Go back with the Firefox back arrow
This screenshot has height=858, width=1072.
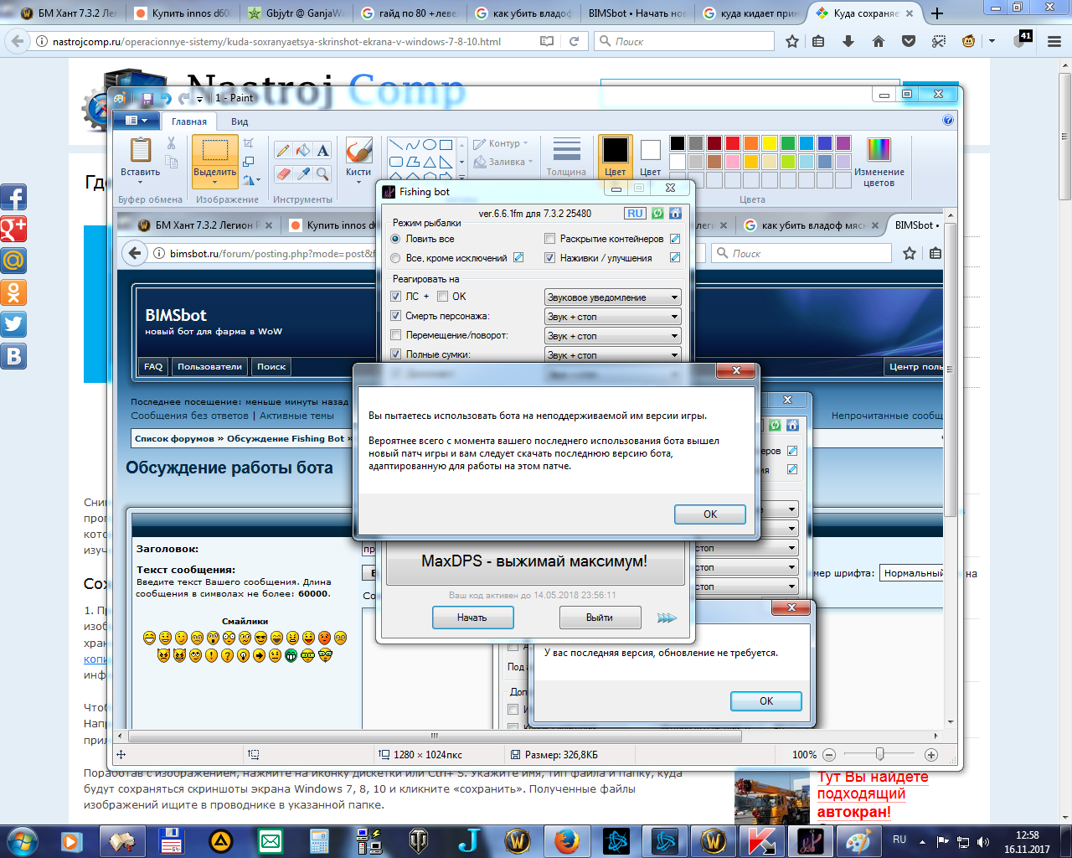tap(18, 41)
